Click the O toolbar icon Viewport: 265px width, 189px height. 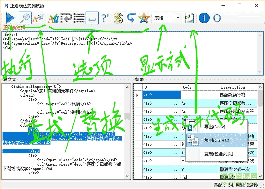point(217,18)
